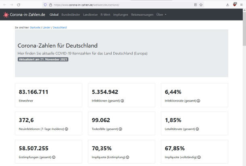Show info for Neuinfektionen (7-Tage-Inzidenz)
The image size is (246, 166).
tap(67, 129)
